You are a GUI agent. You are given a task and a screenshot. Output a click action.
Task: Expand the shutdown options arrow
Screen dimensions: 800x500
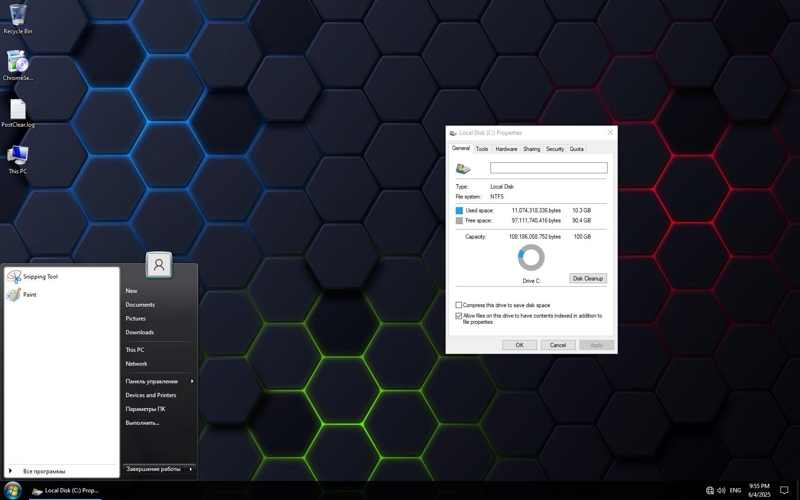pyautogui.click(x=191, y=469)
